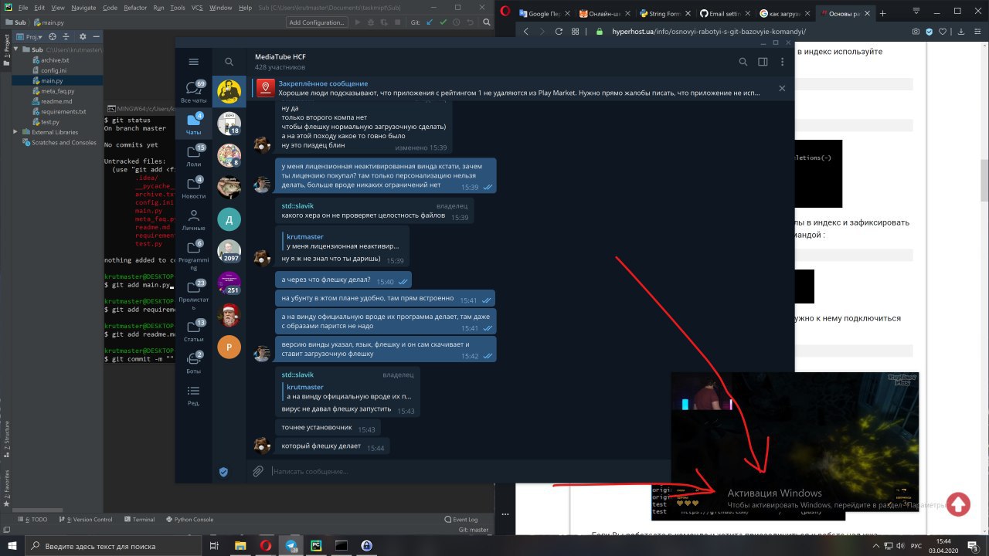Click the attach file paperclip icon

258,471
